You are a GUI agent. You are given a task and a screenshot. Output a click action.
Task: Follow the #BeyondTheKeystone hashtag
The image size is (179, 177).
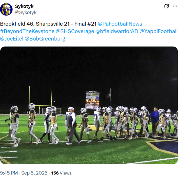point(27,31)
